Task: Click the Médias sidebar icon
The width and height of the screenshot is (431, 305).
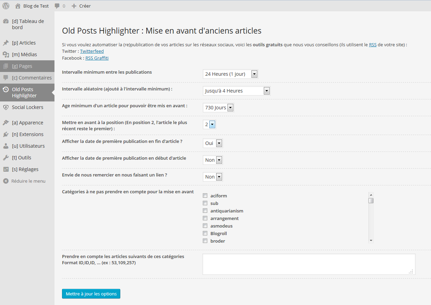Action: [x=5, y=54]
